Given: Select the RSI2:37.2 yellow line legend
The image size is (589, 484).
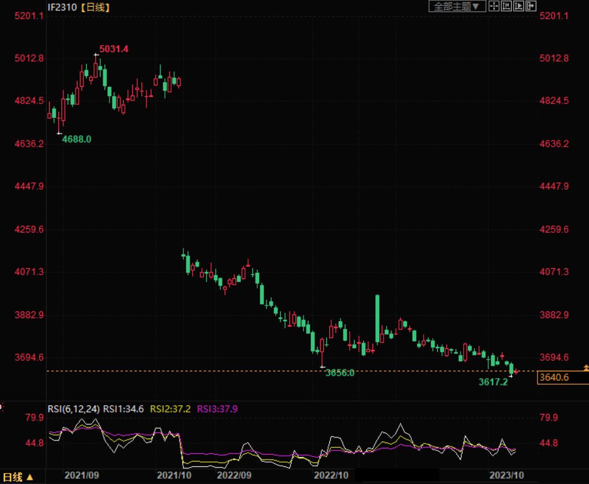Looking at the screenshot, I should 170,409.
